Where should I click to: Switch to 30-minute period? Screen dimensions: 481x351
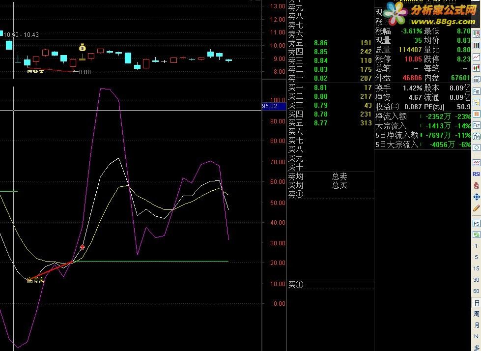point(476,280)
